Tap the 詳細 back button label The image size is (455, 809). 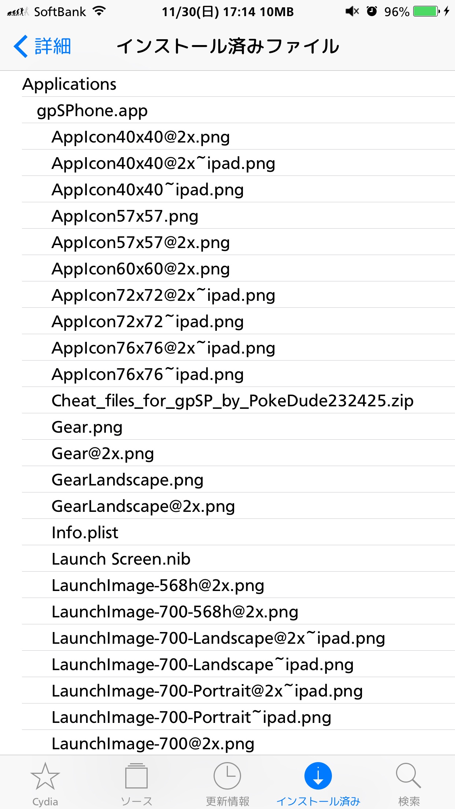(53, 47)
